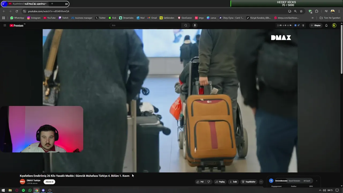The height and width of the screenshot is (193, 343).
Task: Open the Chrome apps grid shortcut
Action: coord(3,18)
